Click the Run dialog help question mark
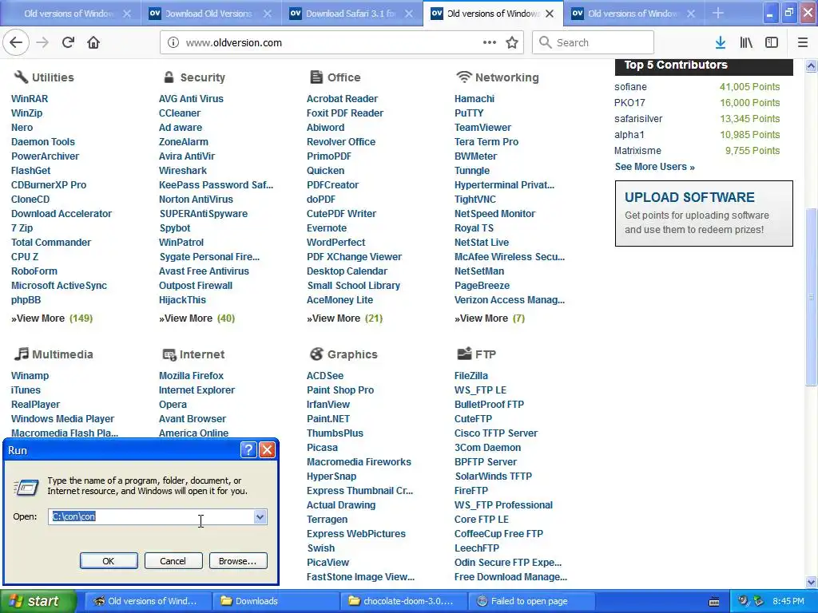Screen dimensions: 818x613 [x=249, y=450]
